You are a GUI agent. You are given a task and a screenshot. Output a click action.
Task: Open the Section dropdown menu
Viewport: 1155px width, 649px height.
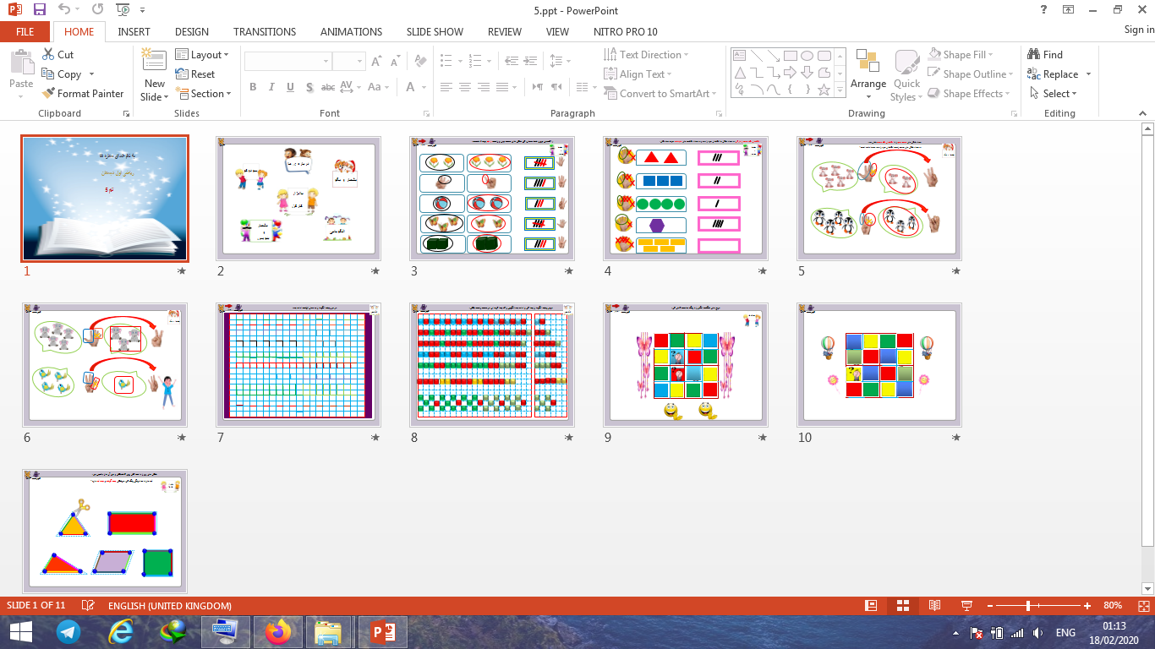(x=203, y=94)
